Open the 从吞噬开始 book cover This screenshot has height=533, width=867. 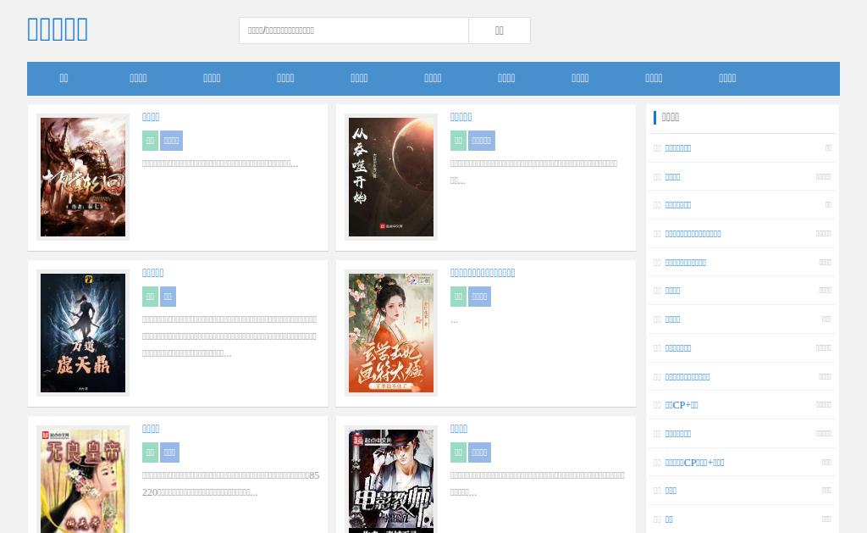point(391,177)
